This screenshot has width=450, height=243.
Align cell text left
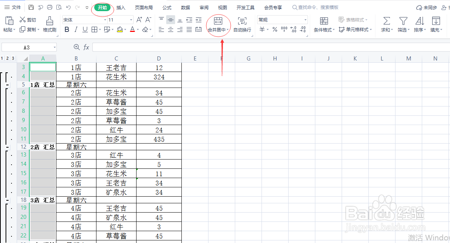coord(161,29)
